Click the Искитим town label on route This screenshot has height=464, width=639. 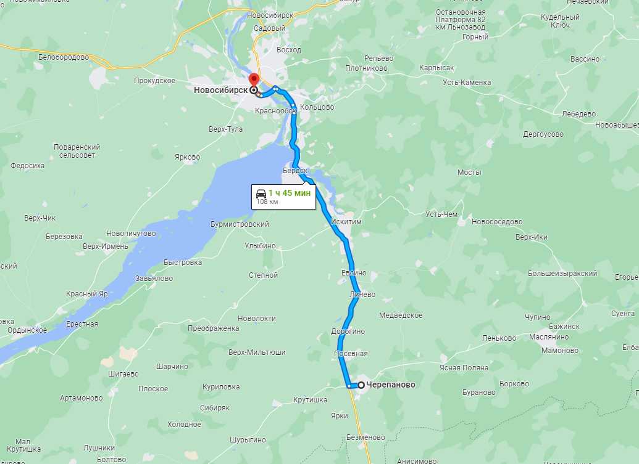pos(346,222)
